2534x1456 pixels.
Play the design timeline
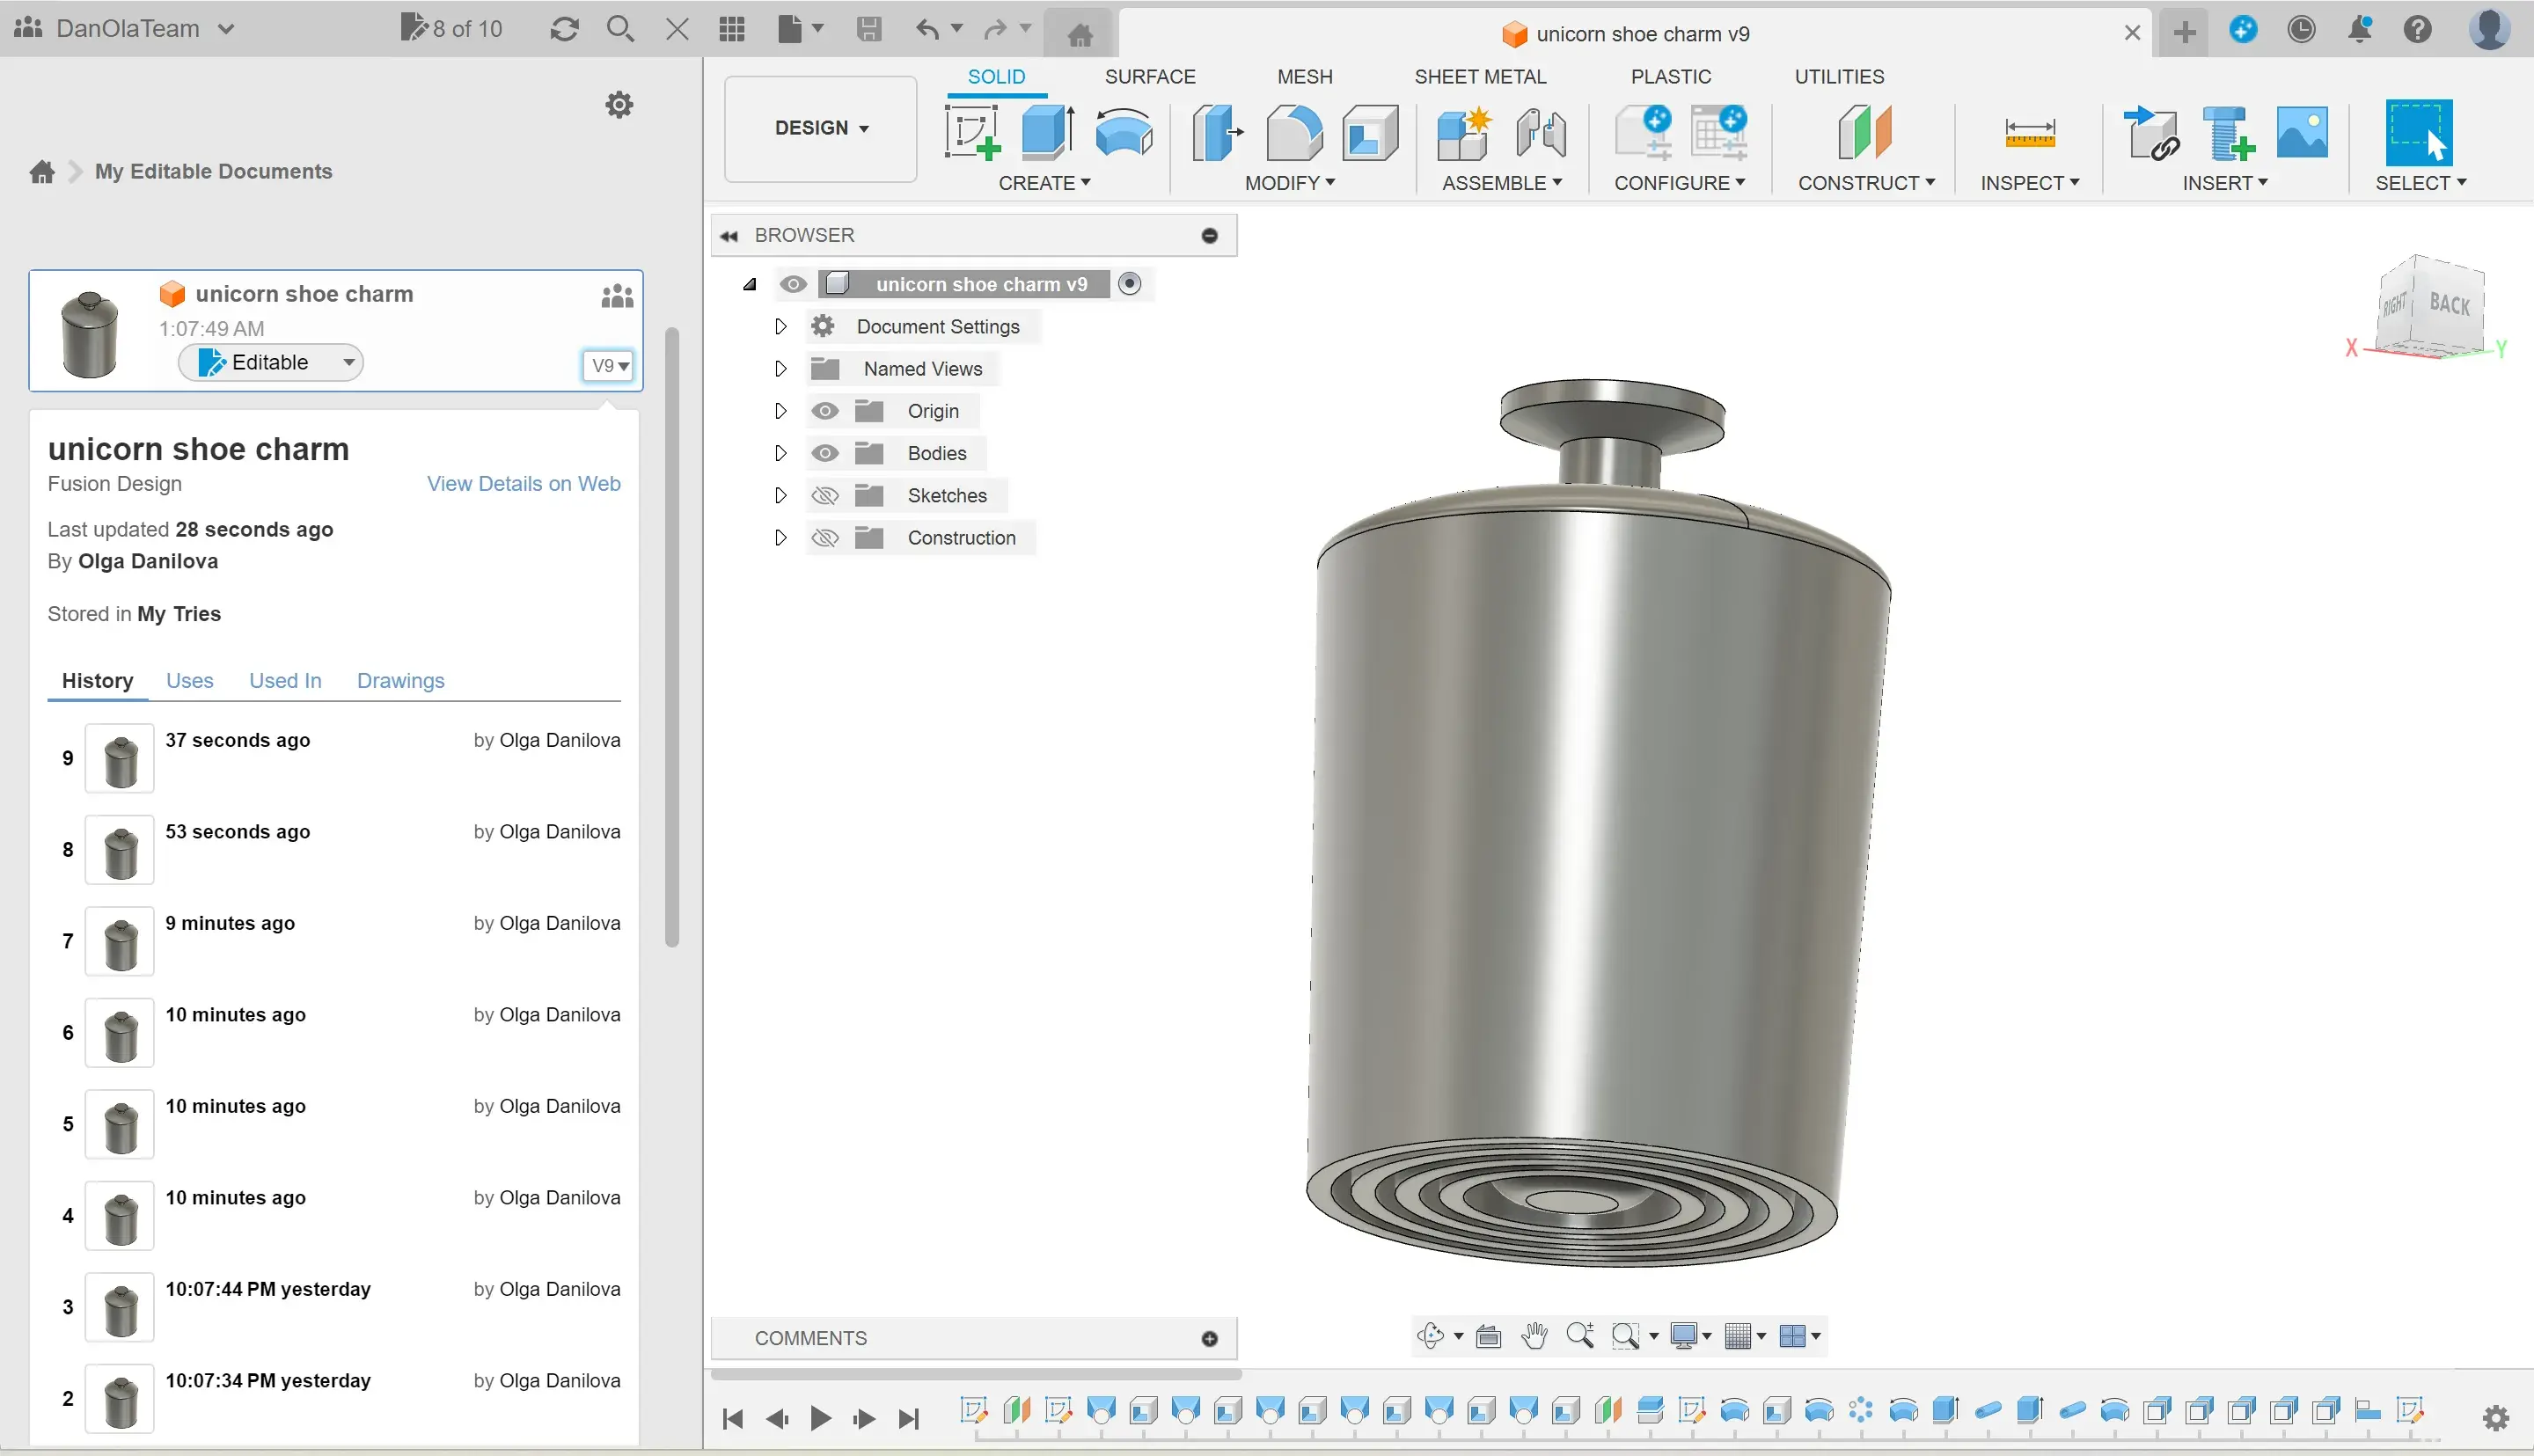pyautogui.click(x=820, y=1417)
